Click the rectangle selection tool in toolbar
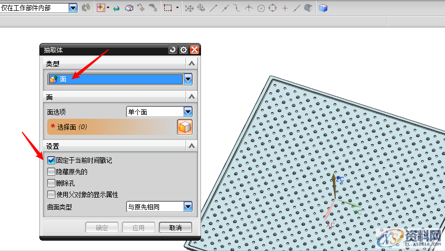The width and height of the screenshot is (445, 251). point(168,8)
